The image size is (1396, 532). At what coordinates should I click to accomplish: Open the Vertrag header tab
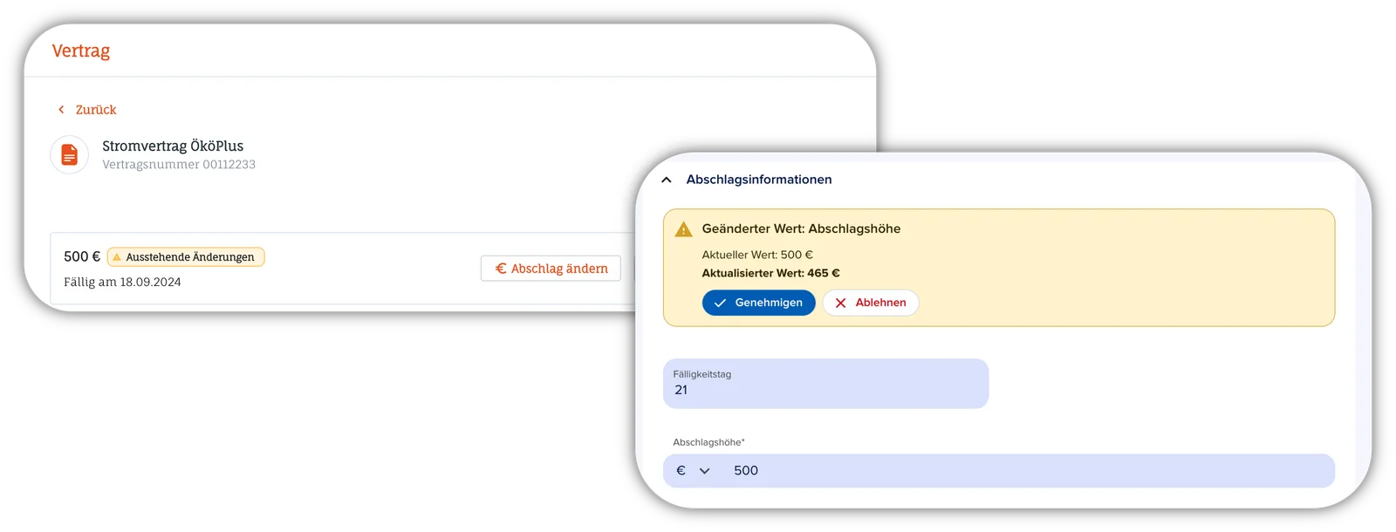coord(81,51)
